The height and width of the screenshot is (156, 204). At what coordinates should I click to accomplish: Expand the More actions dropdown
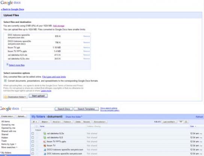pos(100,122)
